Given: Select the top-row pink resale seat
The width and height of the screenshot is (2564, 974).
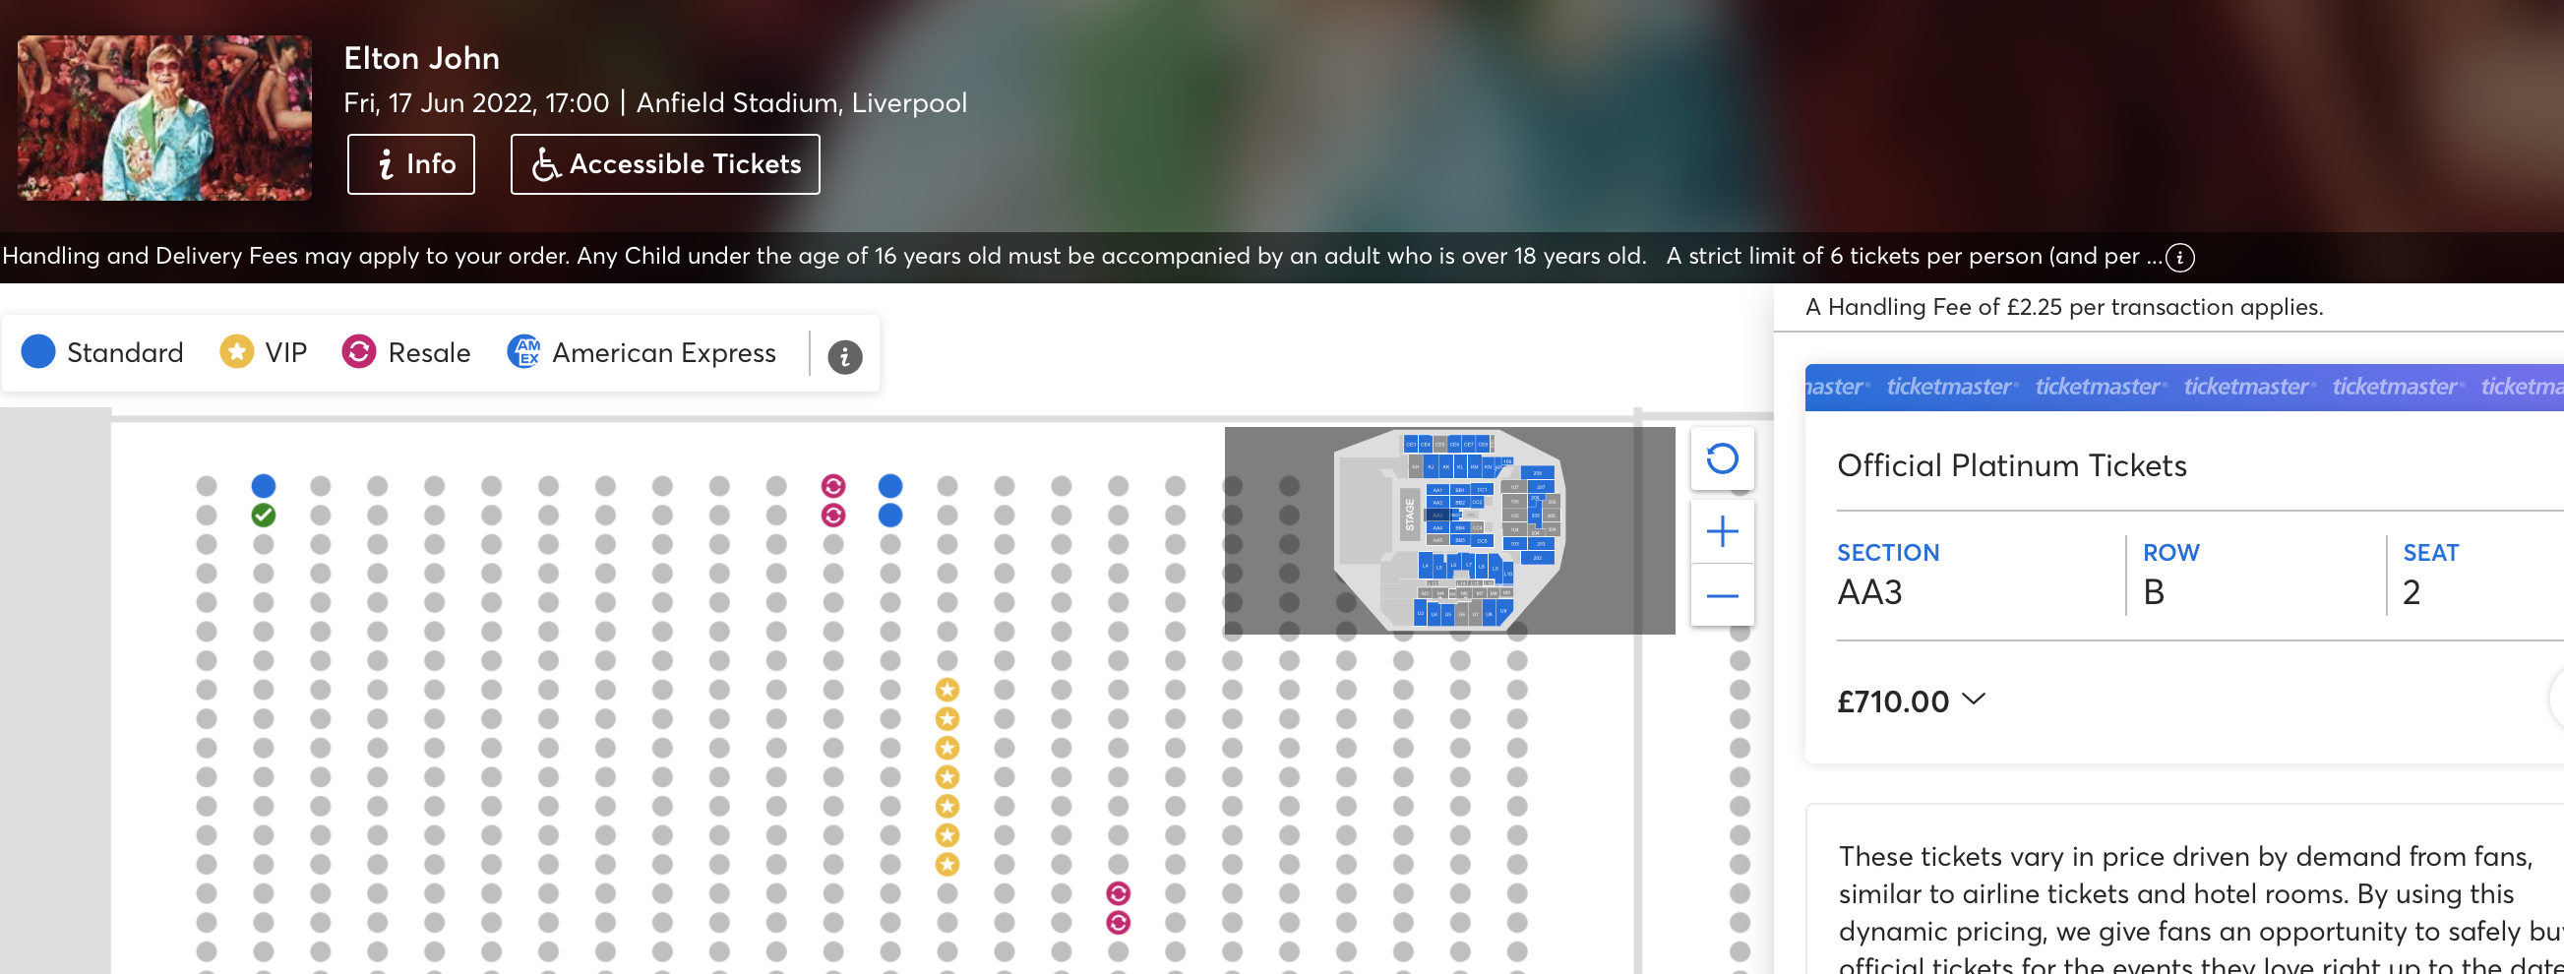Looking at the screenshot, I should click(x=833, y=485).
